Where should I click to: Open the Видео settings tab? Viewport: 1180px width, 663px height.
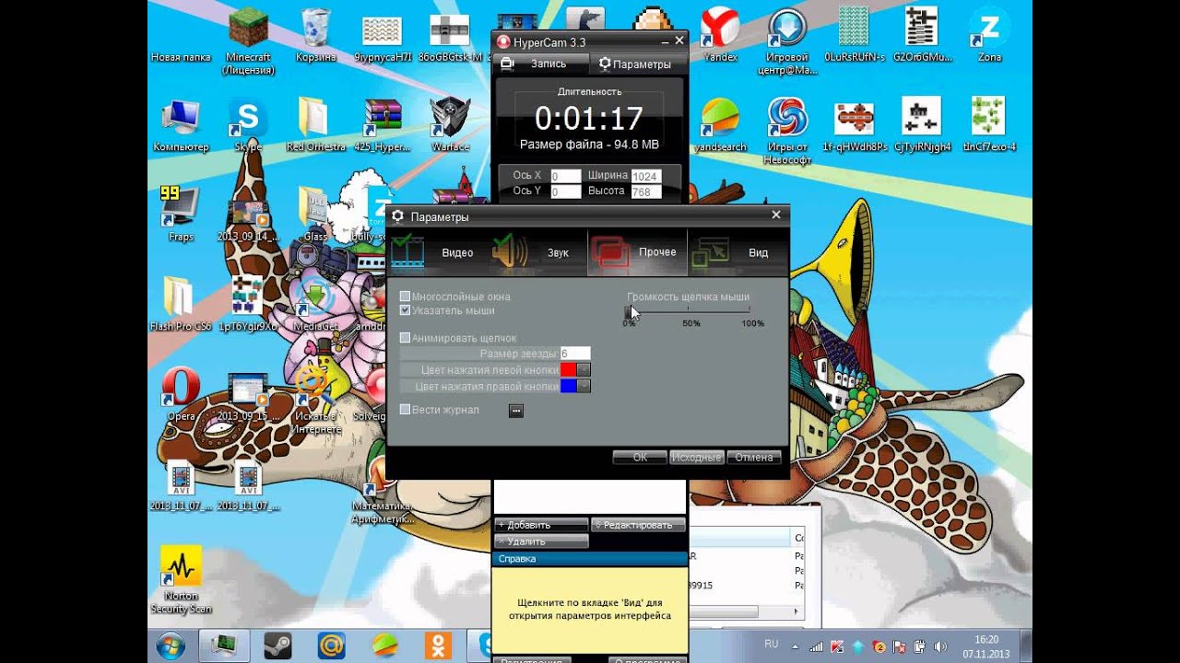437,252
